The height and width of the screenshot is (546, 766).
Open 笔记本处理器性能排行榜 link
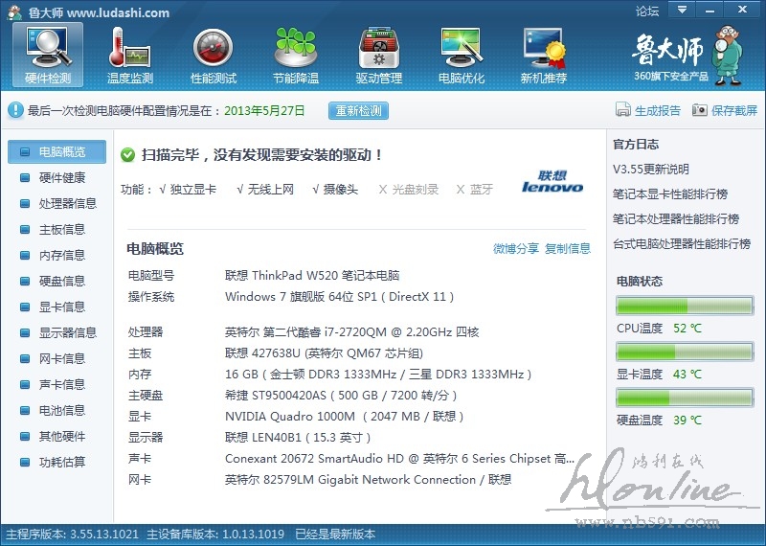click(676, 219)
